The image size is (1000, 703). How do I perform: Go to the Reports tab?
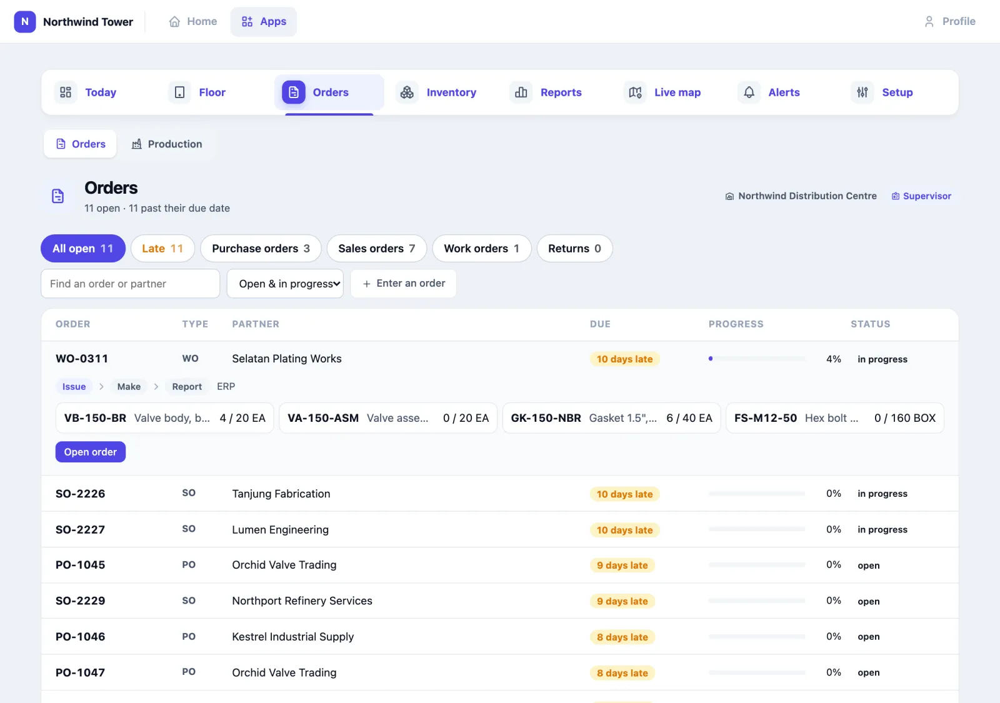pos(557,92)
